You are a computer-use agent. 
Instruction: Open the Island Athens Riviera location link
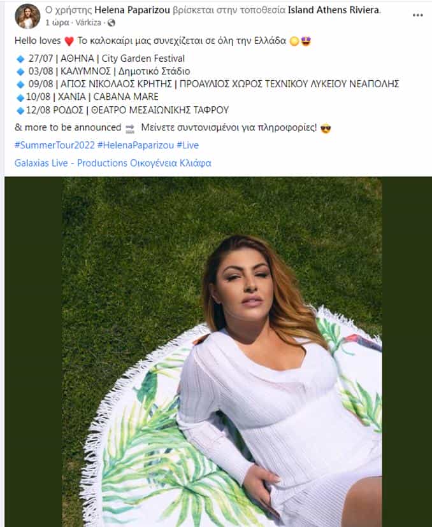[x=333, y=10]
